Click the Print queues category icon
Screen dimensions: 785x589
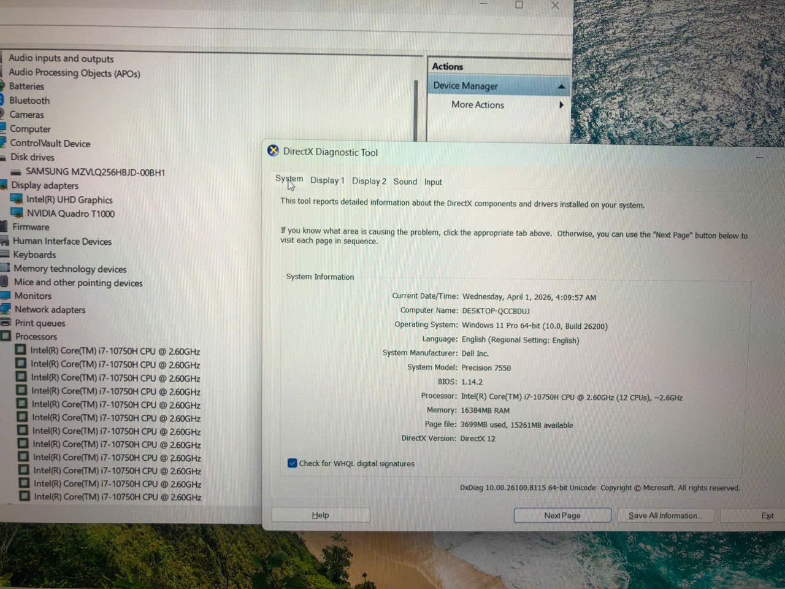click(6, 323)
